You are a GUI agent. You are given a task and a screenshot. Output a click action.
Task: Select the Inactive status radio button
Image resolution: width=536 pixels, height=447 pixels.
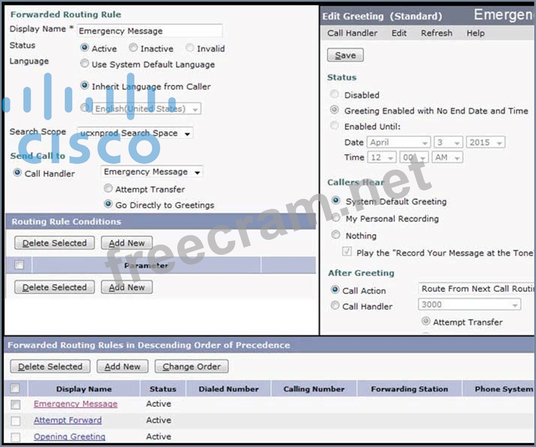(x=133, y=48)
